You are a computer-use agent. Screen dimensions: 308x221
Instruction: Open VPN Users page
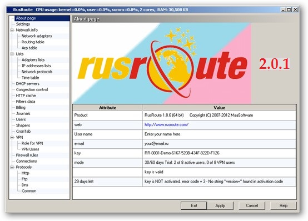click(30, 149)
